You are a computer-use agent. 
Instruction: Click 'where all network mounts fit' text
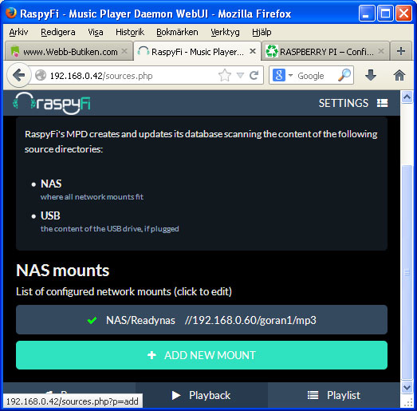click(x=92, y=196)
